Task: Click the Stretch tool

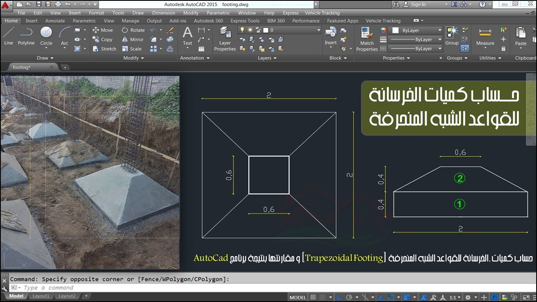Action: (104, 49)
